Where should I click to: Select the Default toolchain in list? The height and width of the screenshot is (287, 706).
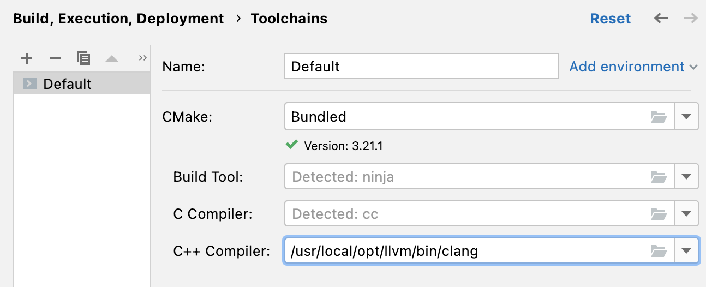coord(82,84)
